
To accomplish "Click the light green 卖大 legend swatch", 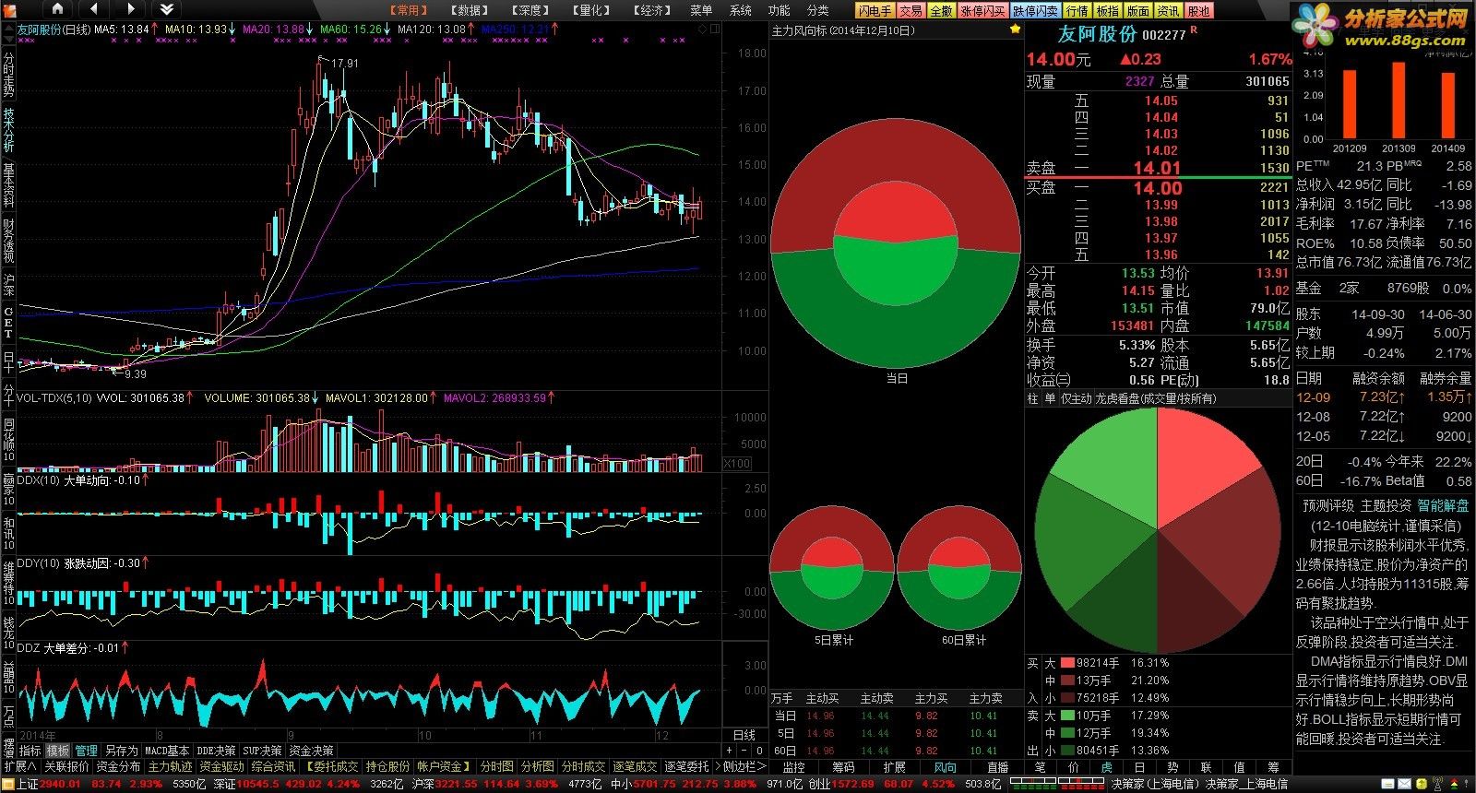I will pyautogui.click(x=1067, y=715).
